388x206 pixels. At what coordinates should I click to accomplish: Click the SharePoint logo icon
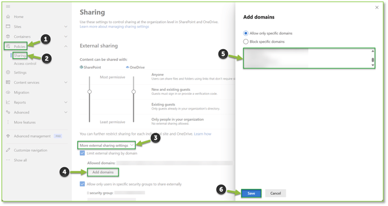(81, 67)
